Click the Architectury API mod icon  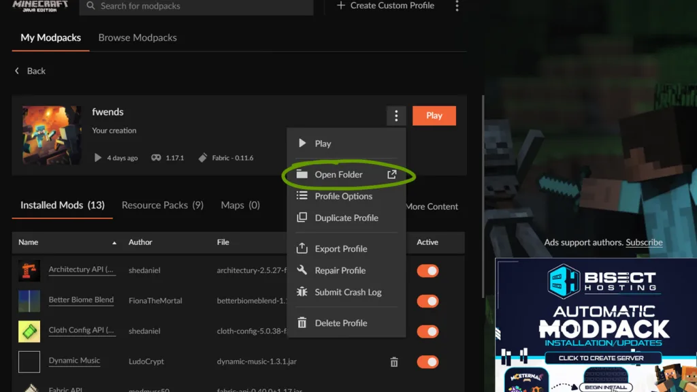[29, 271]
